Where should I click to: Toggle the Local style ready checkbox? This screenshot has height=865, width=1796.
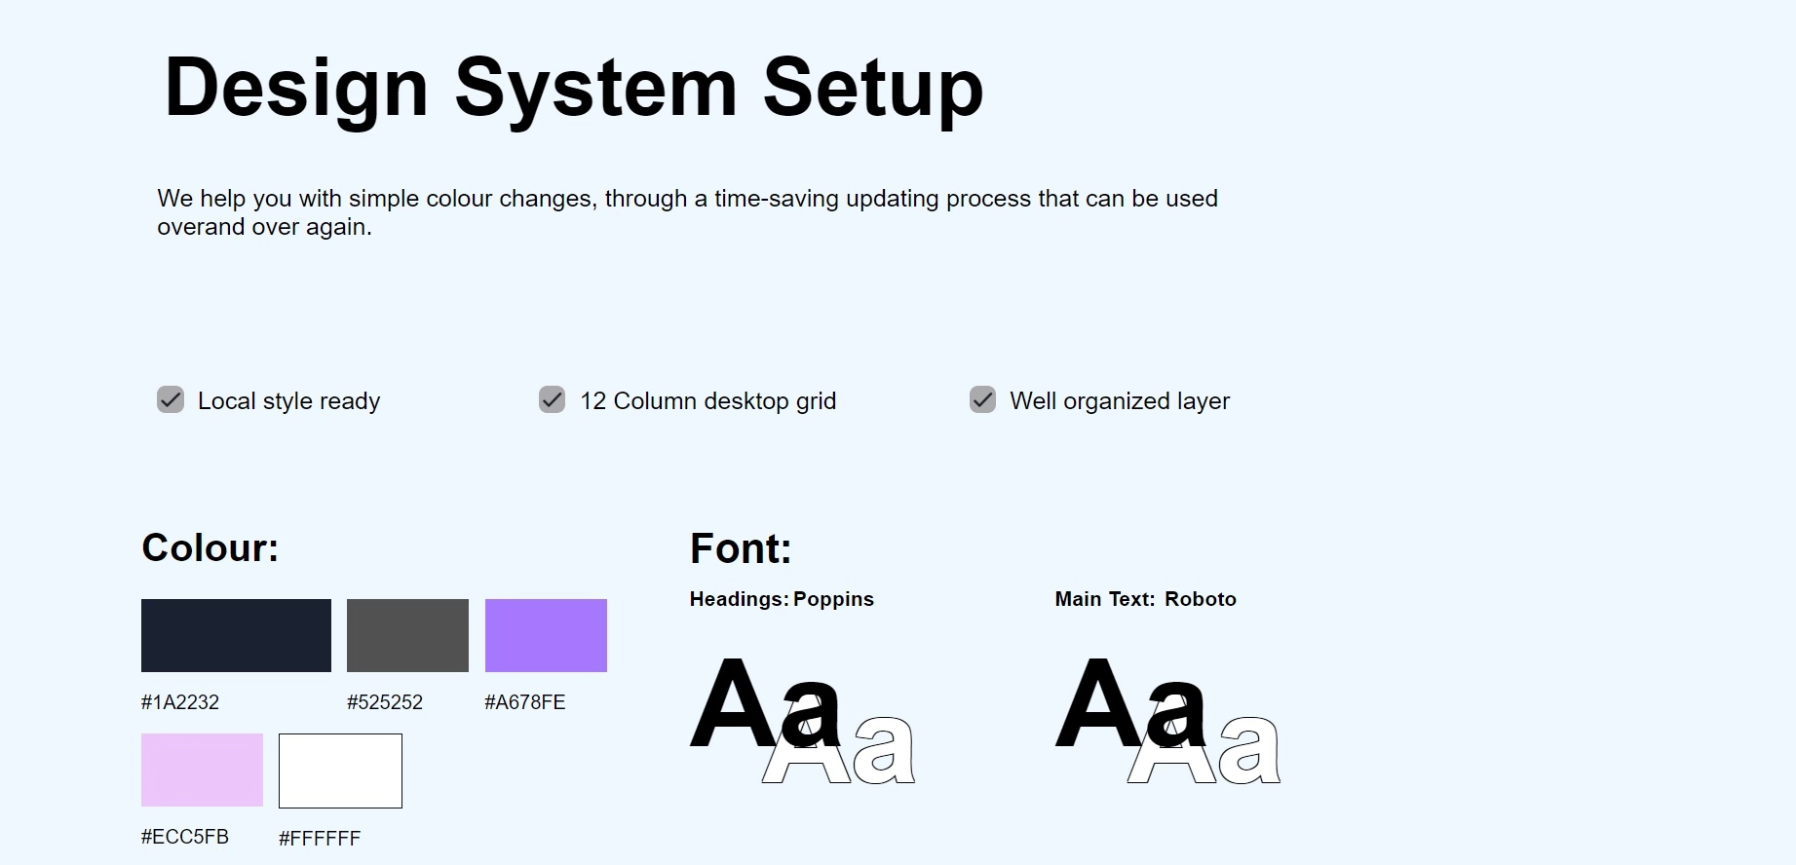[x=171, y=399]
